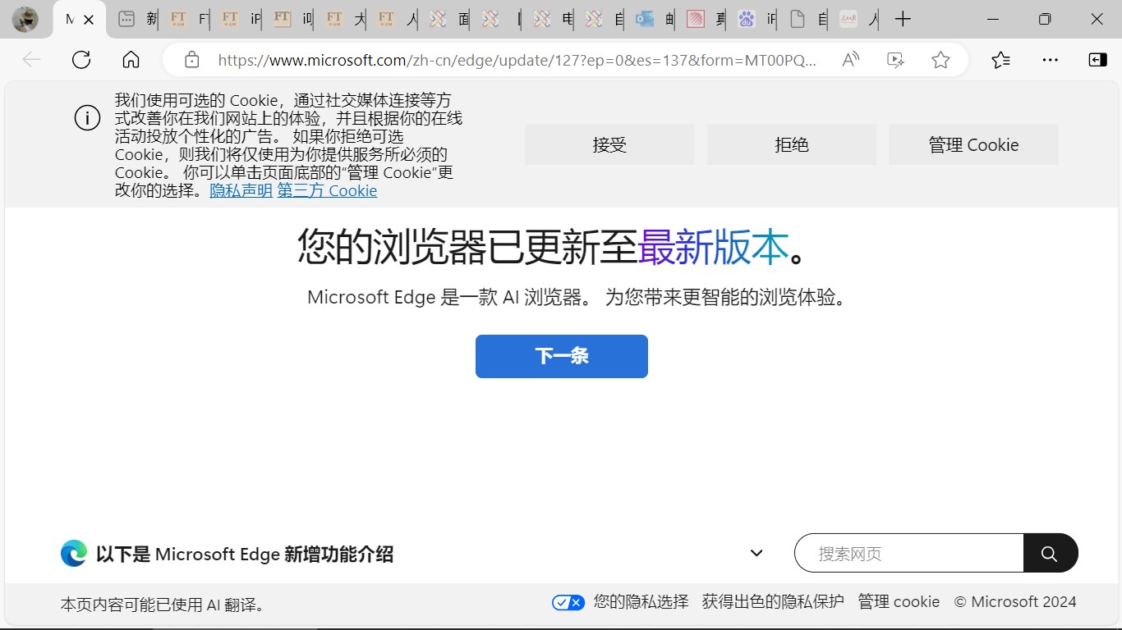Refresh the current page
Viewport: 1122px width, 630px height.
click(x=81, y=59)
